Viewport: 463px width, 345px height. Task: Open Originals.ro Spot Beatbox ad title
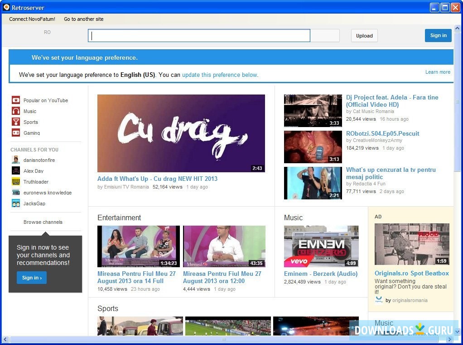click(412, 273)
